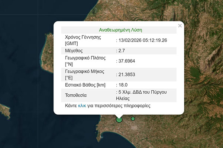Click the large green earthquake marker
The height and width of the screenshot is (148, 223).
click(119, 119)
